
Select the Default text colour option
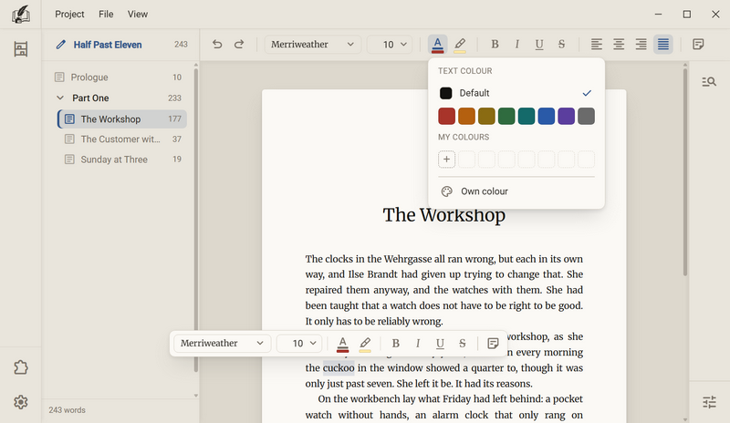pos(516,93)
